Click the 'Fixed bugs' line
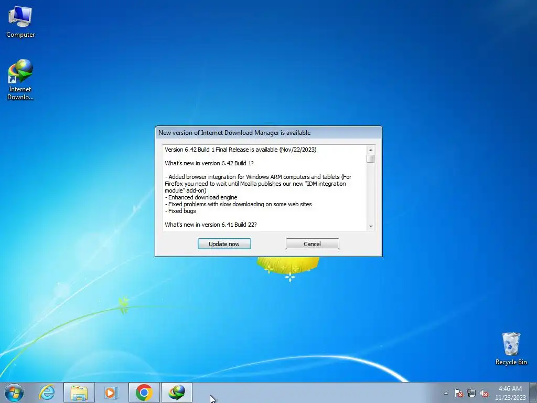537x403 pixels. [x=180, y=211]
